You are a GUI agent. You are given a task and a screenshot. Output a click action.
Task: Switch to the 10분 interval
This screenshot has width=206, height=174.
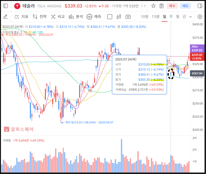point(144,17)
